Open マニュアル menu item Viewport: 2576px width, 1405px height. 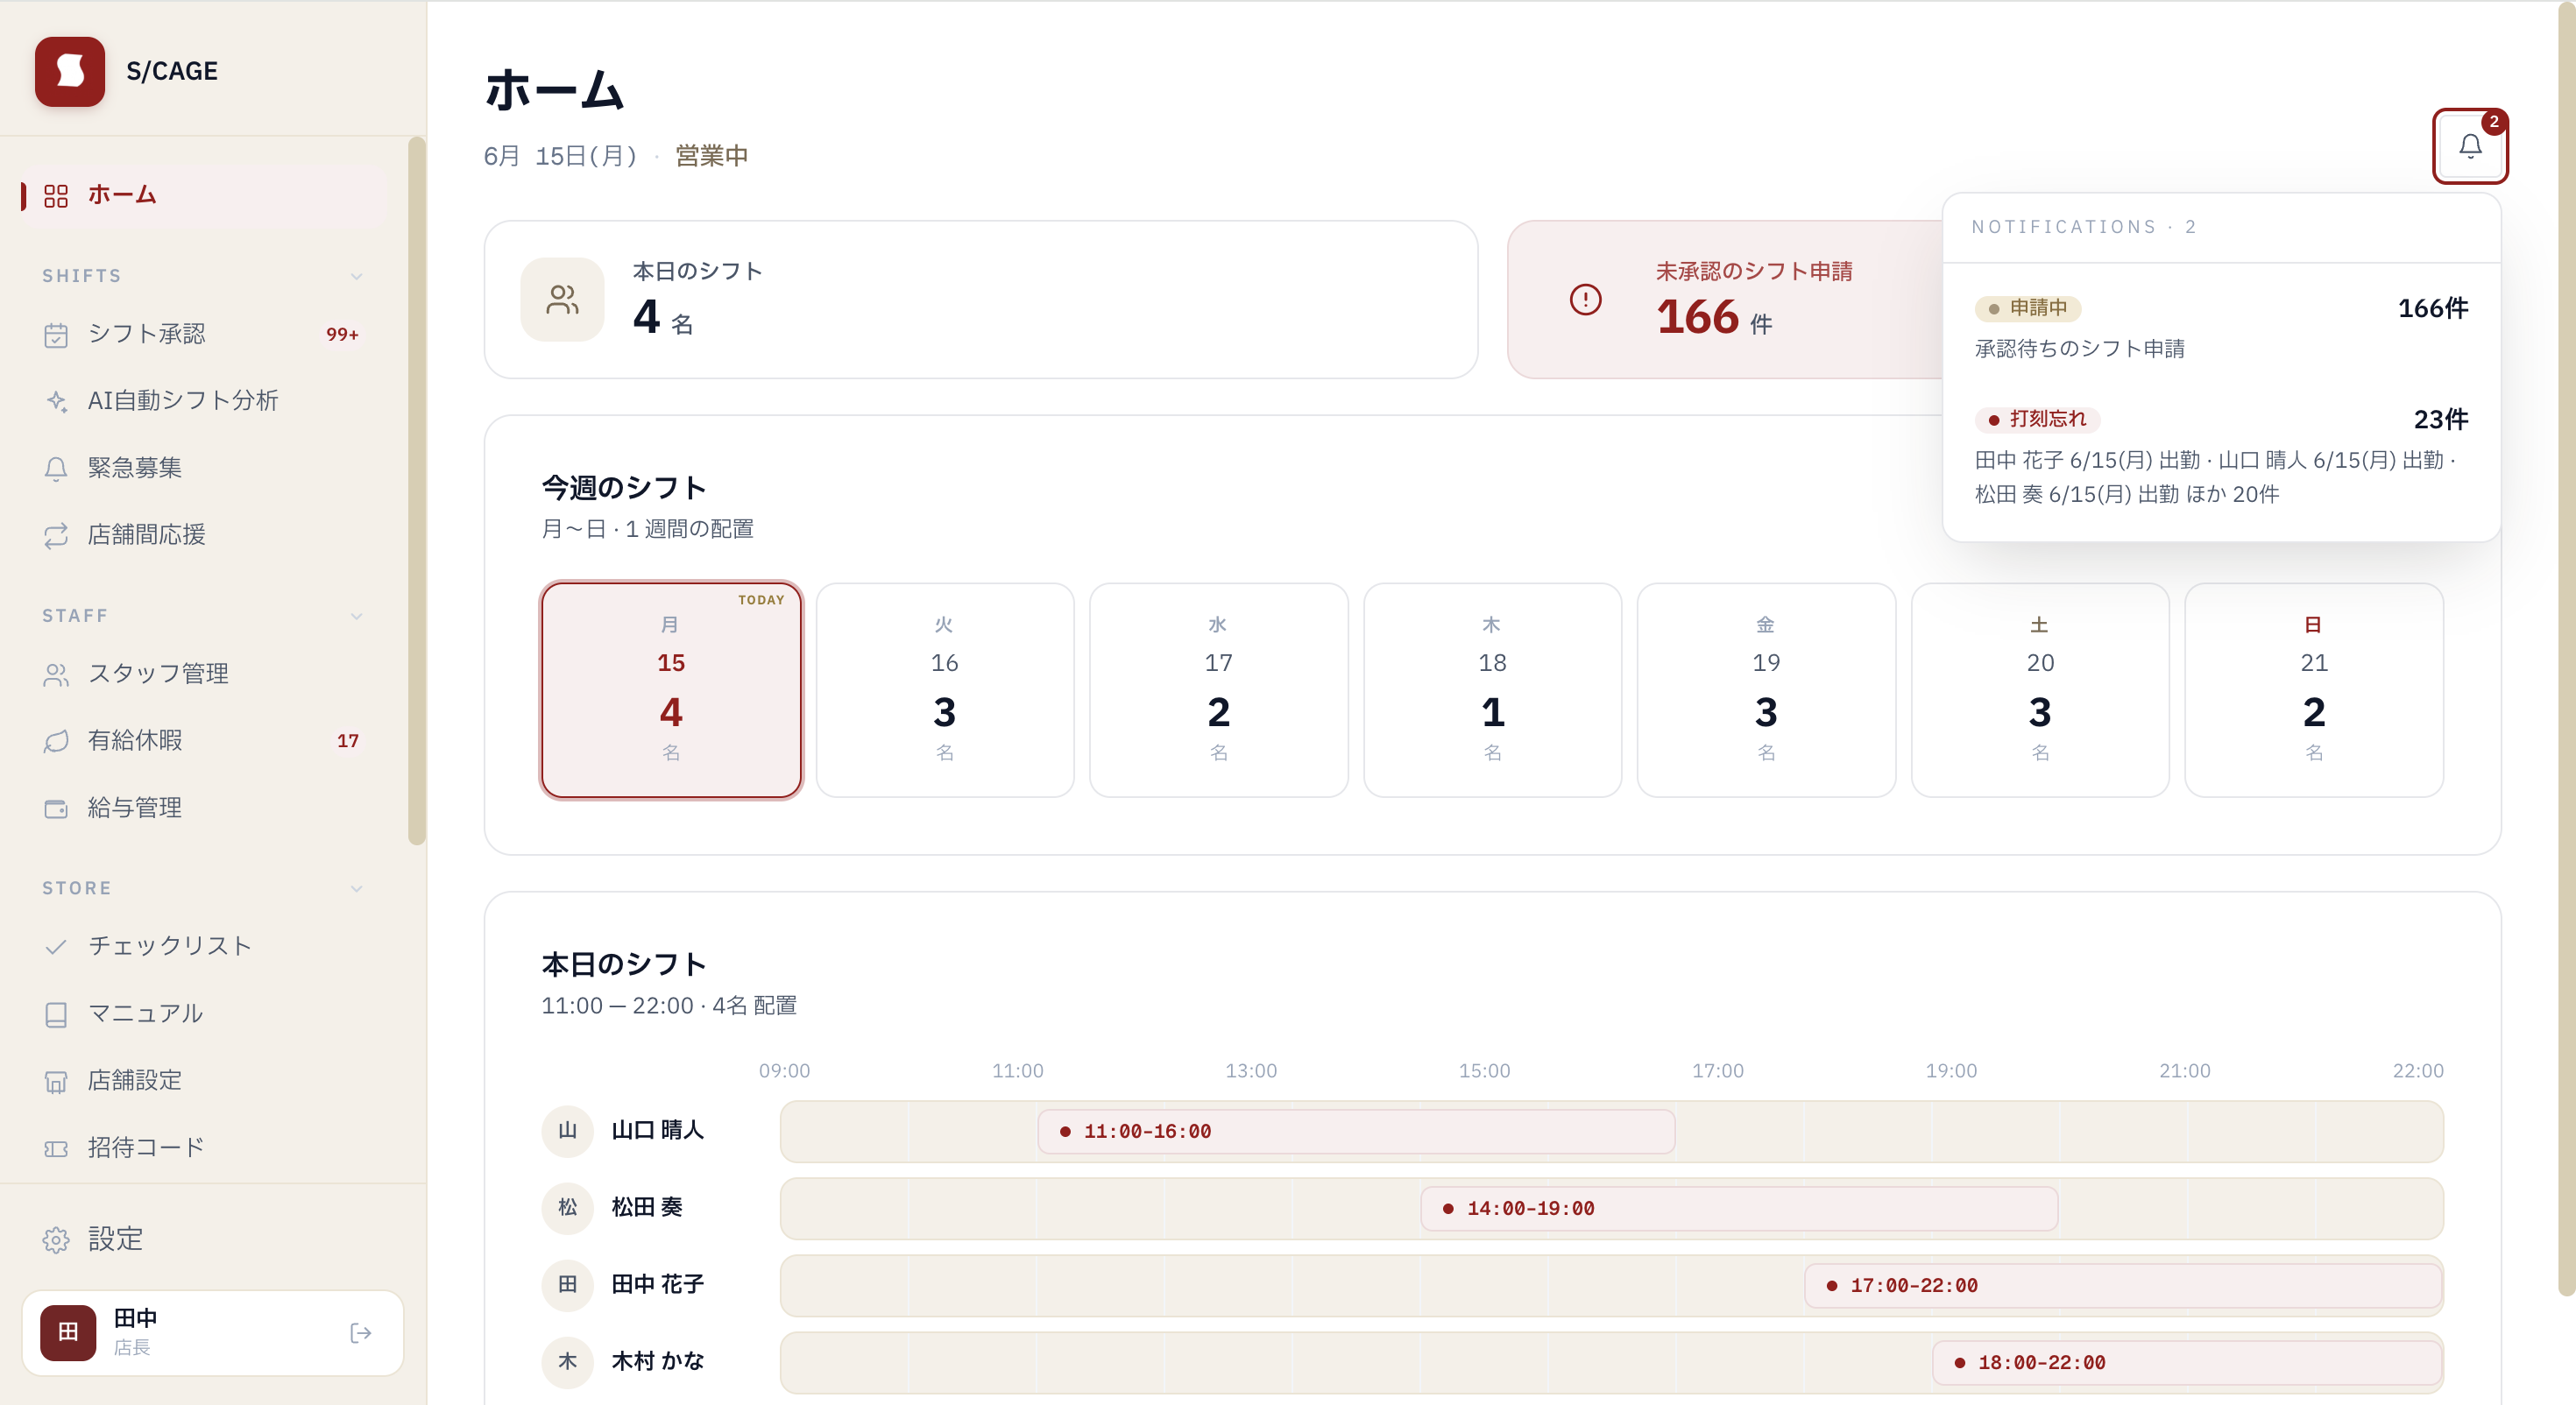point(204,1014)
